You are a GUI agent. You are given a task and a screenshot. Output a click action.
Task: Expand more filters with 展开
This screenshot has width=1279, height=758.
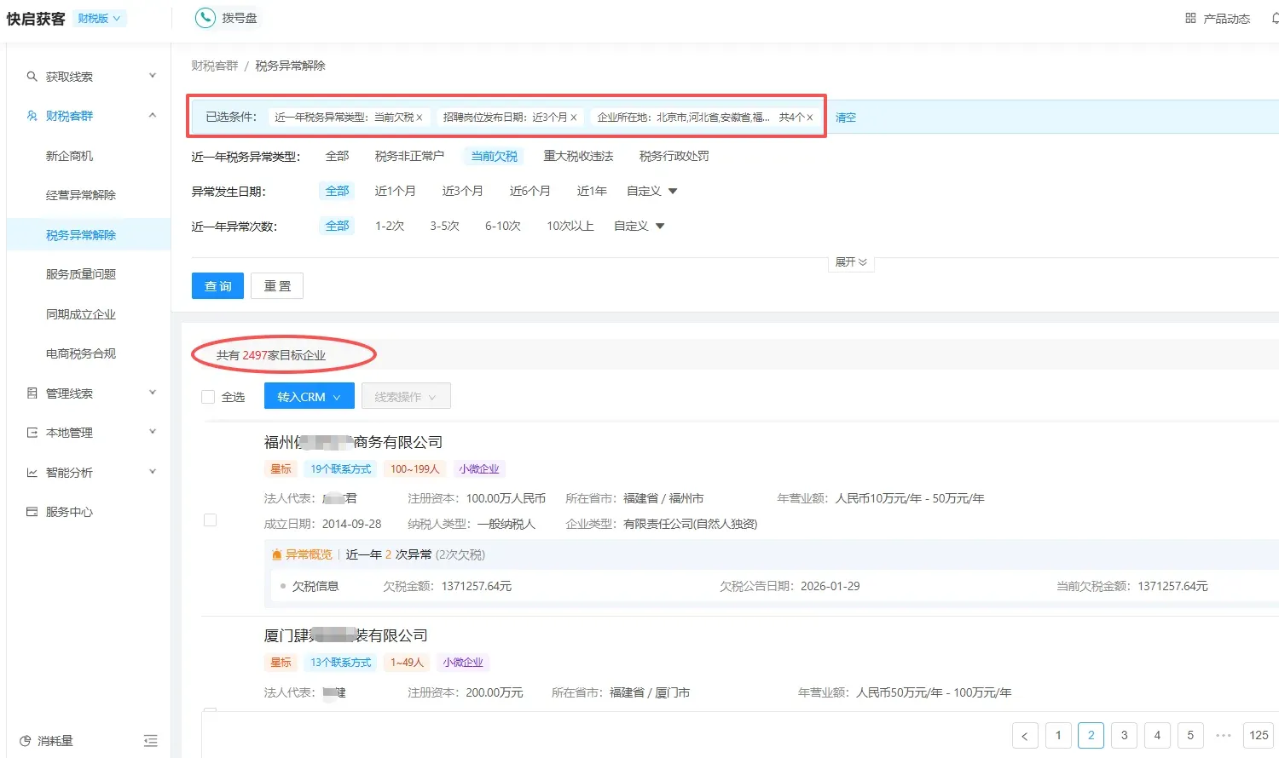pos(851,262)
